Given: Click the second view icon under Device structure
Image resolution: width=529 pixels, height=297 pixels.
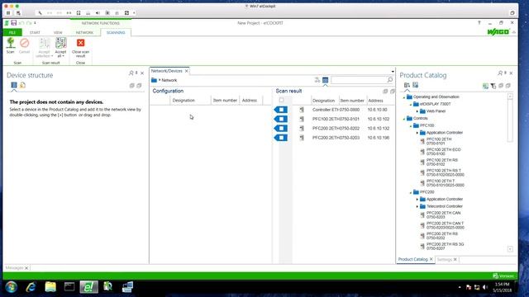Looking at the screenshot, I should (x=22, y=85).
